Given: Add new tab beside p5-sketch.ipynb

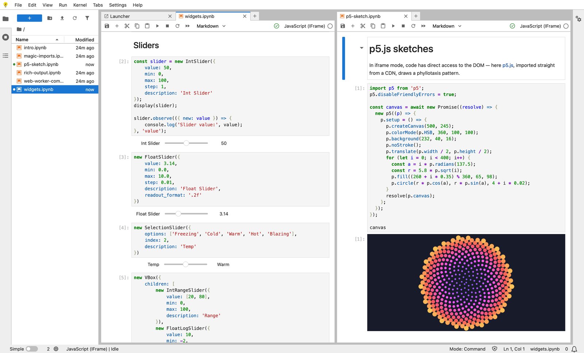Looking at the screenshot, I should [x=416, y=16].
